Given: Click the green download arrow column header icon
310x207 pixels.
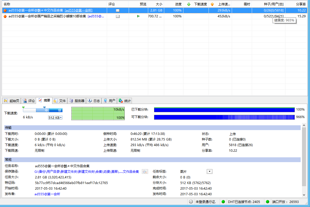Looking at the screenshot, I should 189,4.
